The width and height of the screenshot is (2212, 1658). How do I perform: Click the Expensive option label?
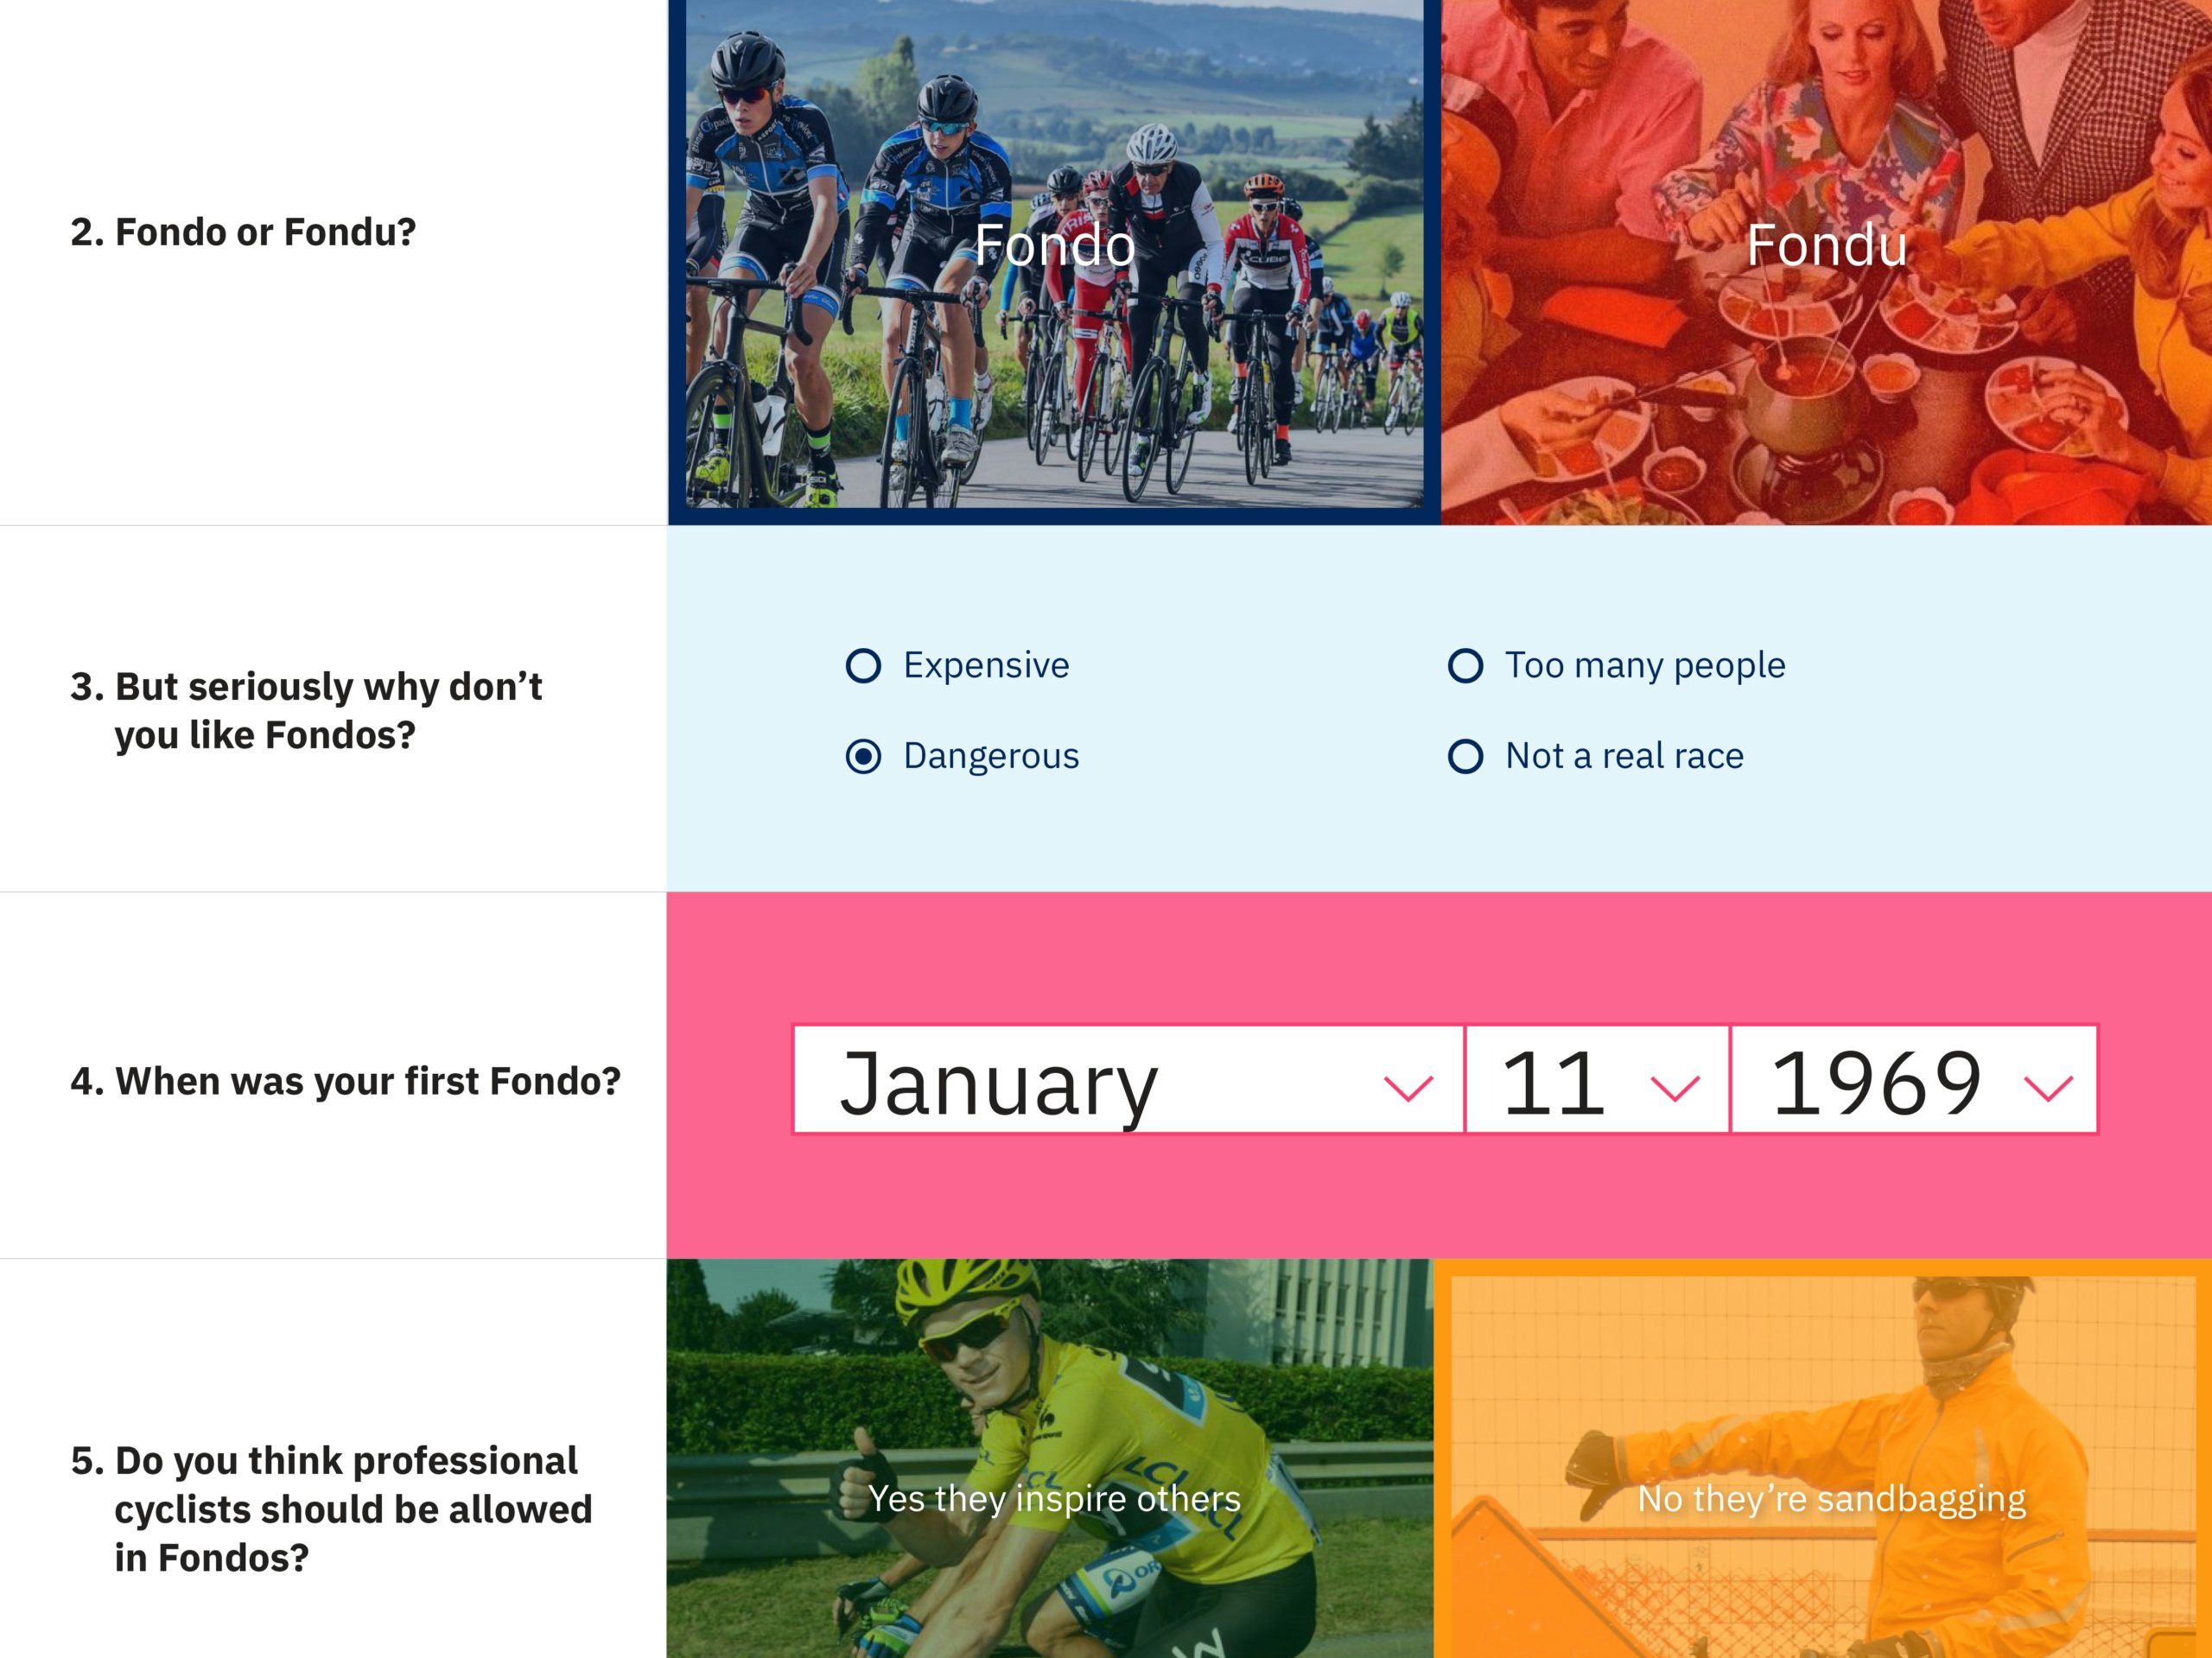pyautogui.click(x=986, y=666)
